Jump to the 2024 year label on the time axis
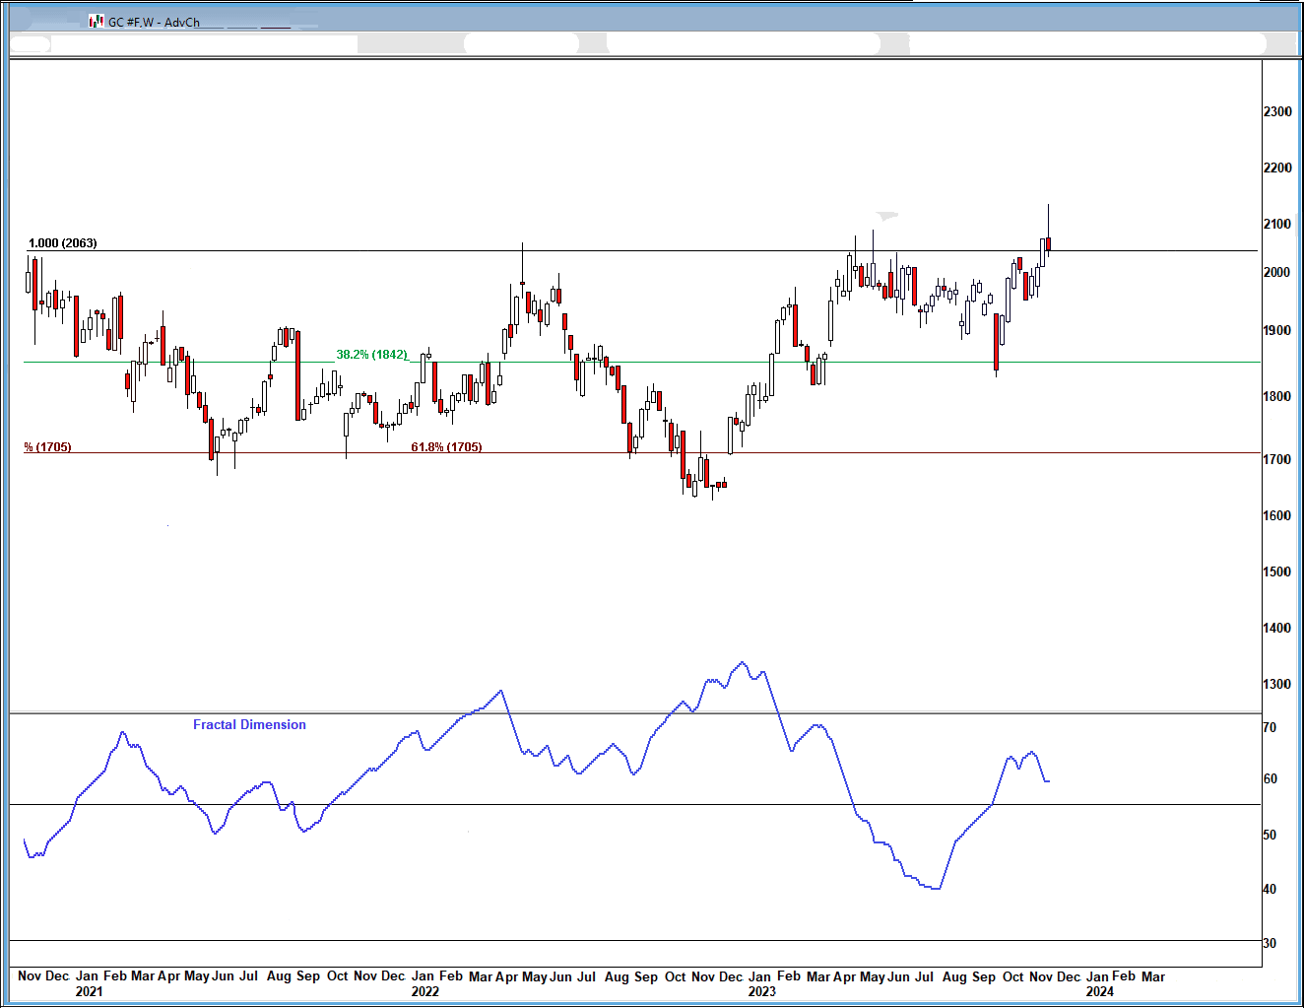This screenshot has width=1304, height=1008. click(x=1099, y=991)
